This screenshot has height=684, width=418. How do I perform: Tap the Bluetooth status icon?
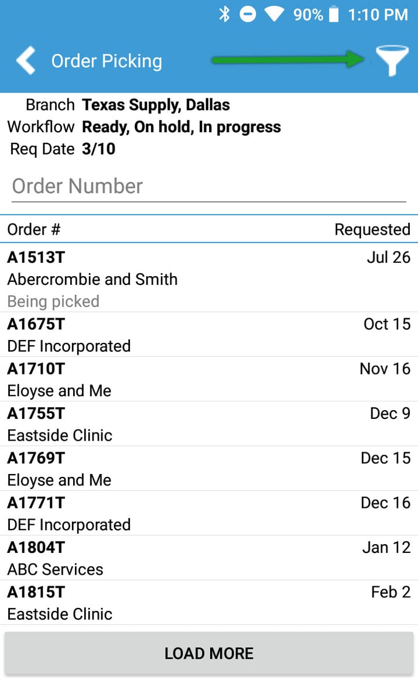pos(224,15)
